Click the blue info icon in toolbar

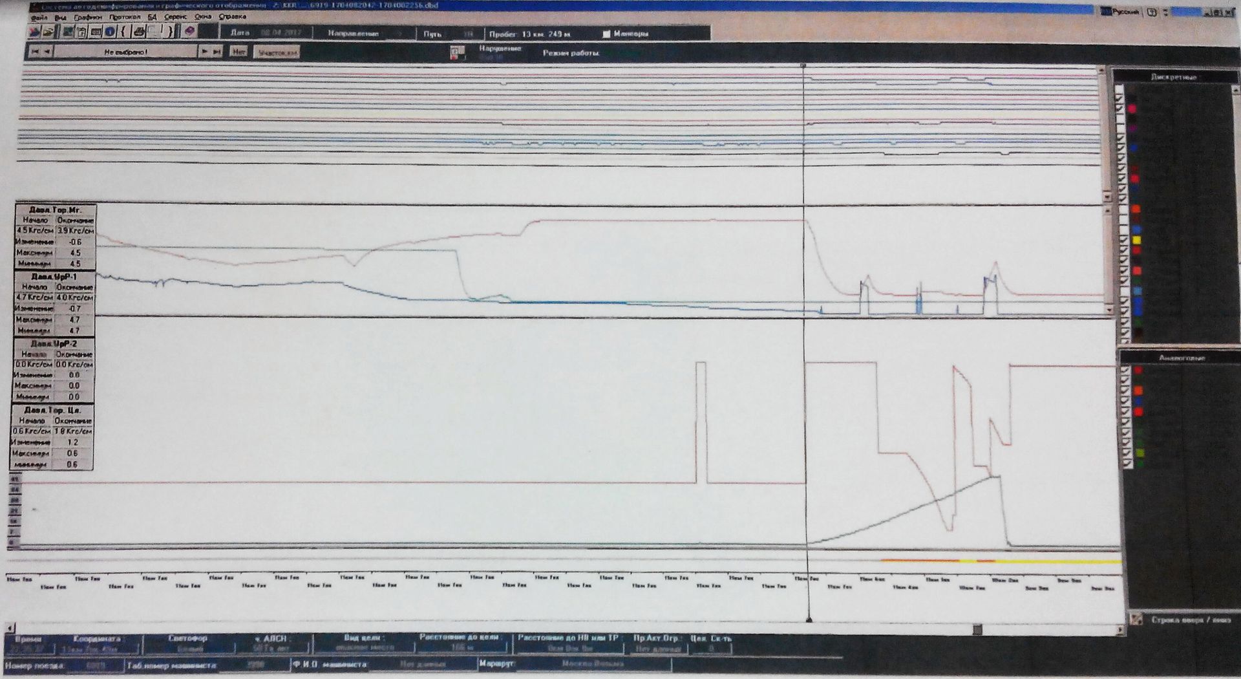point(110,32)
